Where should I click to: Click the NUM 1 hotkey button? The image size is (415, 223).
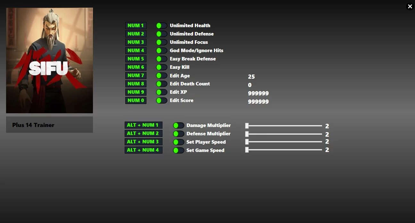[x=136, y=26]
